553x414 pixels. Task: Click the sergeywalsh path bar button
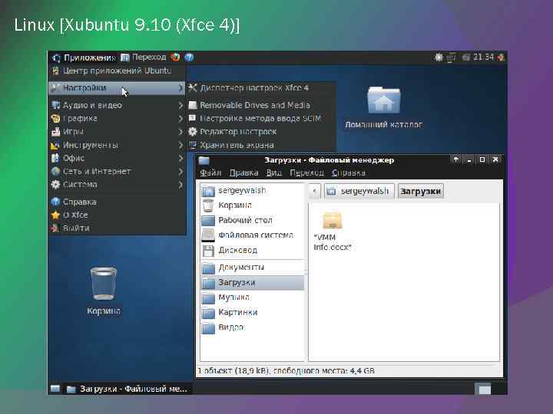(x=359, y=191)
